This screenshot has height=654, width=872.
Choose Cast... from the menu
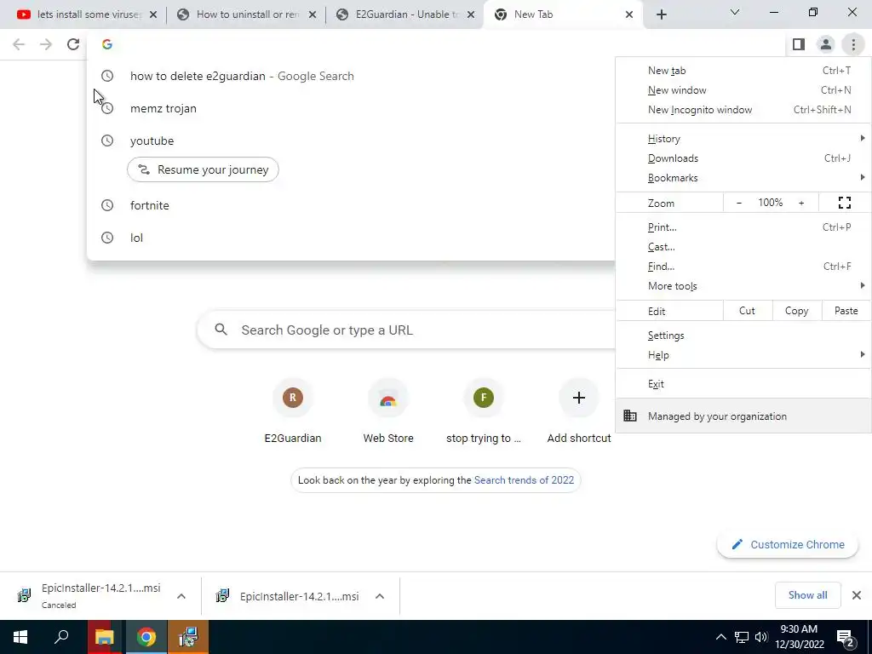(743, 247)
